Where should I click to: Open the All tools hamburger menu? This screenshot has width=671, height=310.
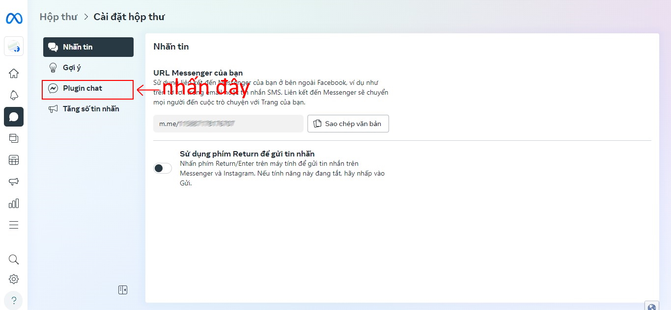coord(14,225)
